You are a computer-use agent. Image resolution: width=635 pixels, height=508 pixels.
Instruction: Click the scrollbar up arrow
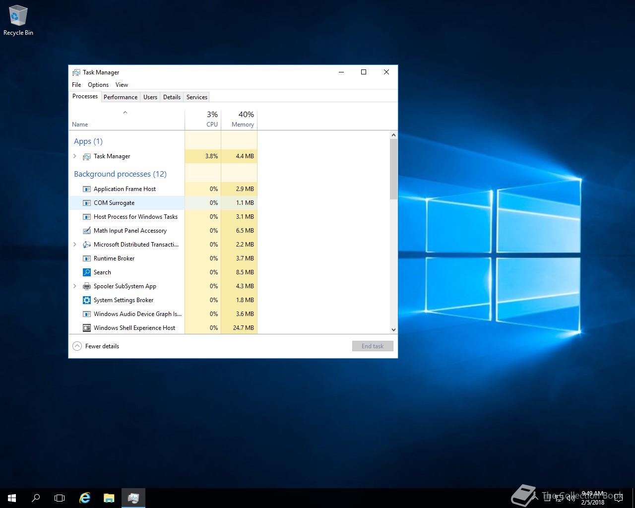[393, 135]
